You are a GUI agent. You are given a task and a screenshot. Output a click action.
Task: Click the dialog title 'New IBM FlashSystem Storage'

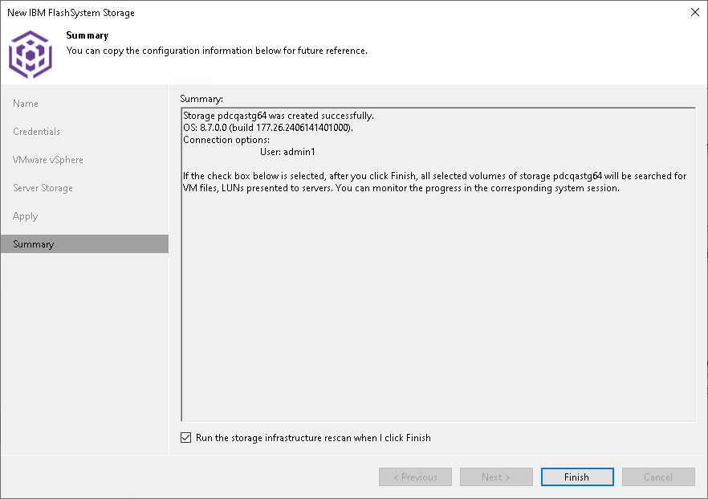tap(71, 13)
